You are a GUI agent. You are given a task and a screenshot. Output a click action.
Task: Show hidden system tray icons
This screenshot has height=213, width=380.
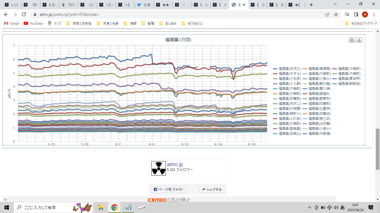(x=310, y=207)
